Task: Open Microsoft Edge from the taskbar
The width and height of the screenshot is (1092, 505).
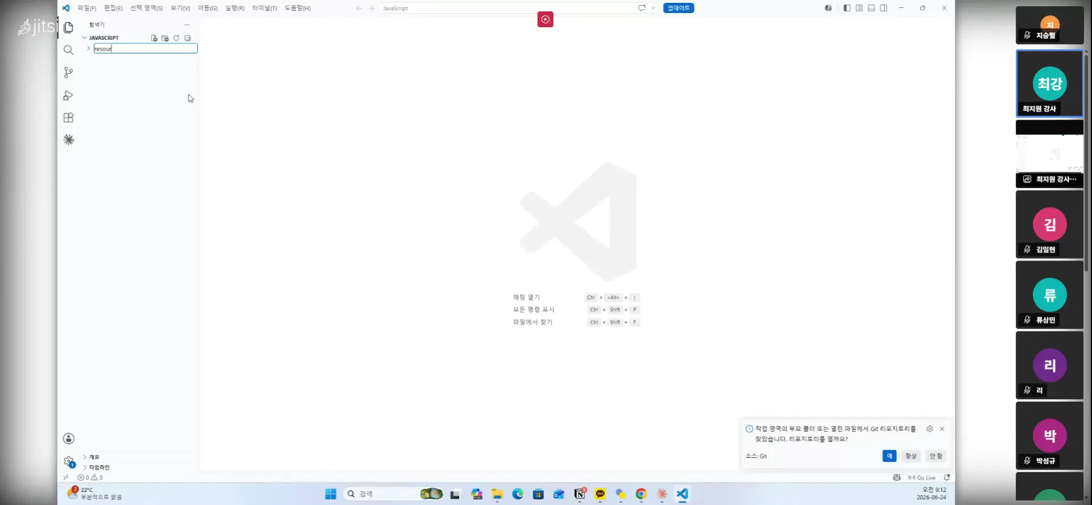Action: pos(518,494)
